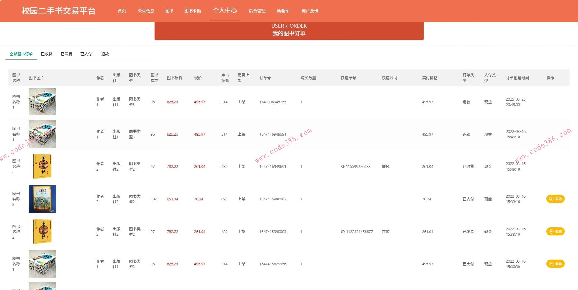Select order number 1647415829956
578x290 pixels.
click(x=273, y=264)
